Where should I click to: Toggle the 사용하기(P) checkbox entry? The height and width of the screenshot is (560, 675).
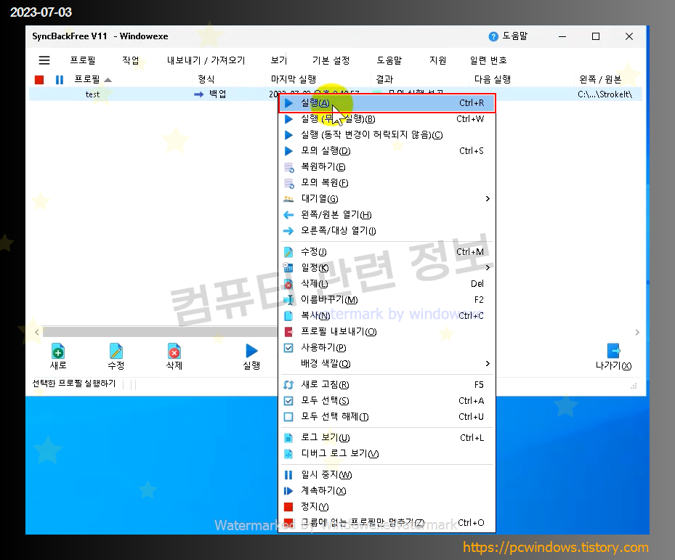tap(387, 347)
